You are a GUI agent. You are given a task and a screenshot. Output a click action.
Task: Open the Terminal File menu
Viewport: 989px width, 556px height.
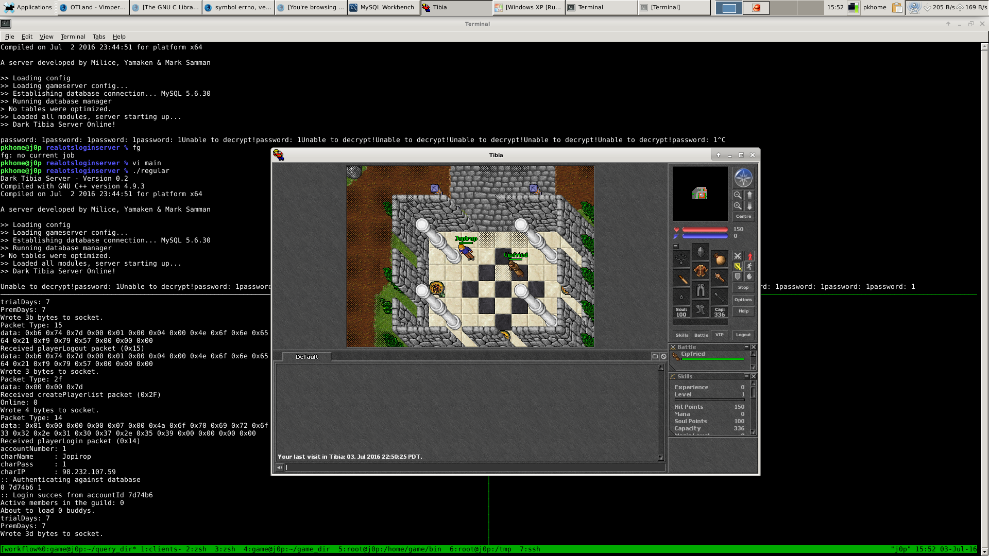coord(9,37)
